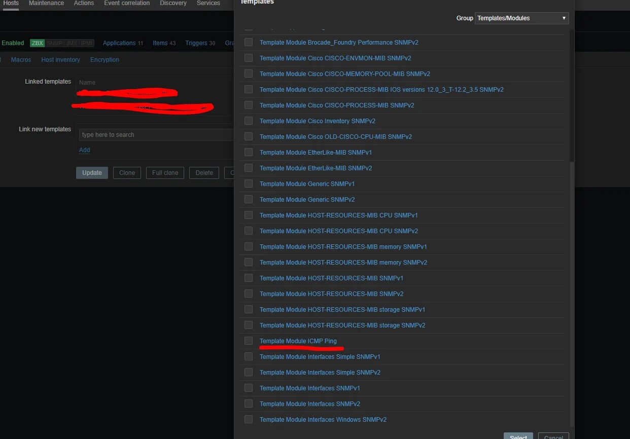Screen dimensions: 630x439
Task: Tick HOST-RESOURCES-MIB memory SNMPv2 checkbox
Action: 249,262
